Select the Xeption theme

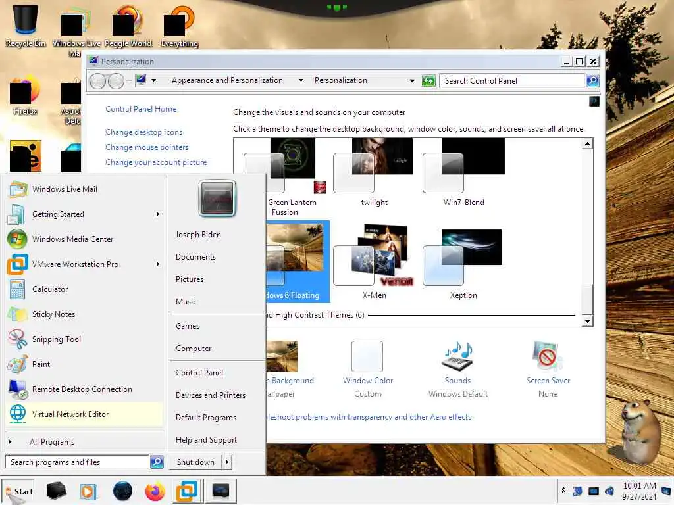[463, 264]
